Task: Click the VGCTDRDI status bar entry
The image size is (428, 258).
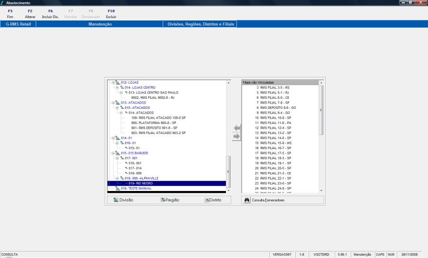Action: [x=321, y=255]
